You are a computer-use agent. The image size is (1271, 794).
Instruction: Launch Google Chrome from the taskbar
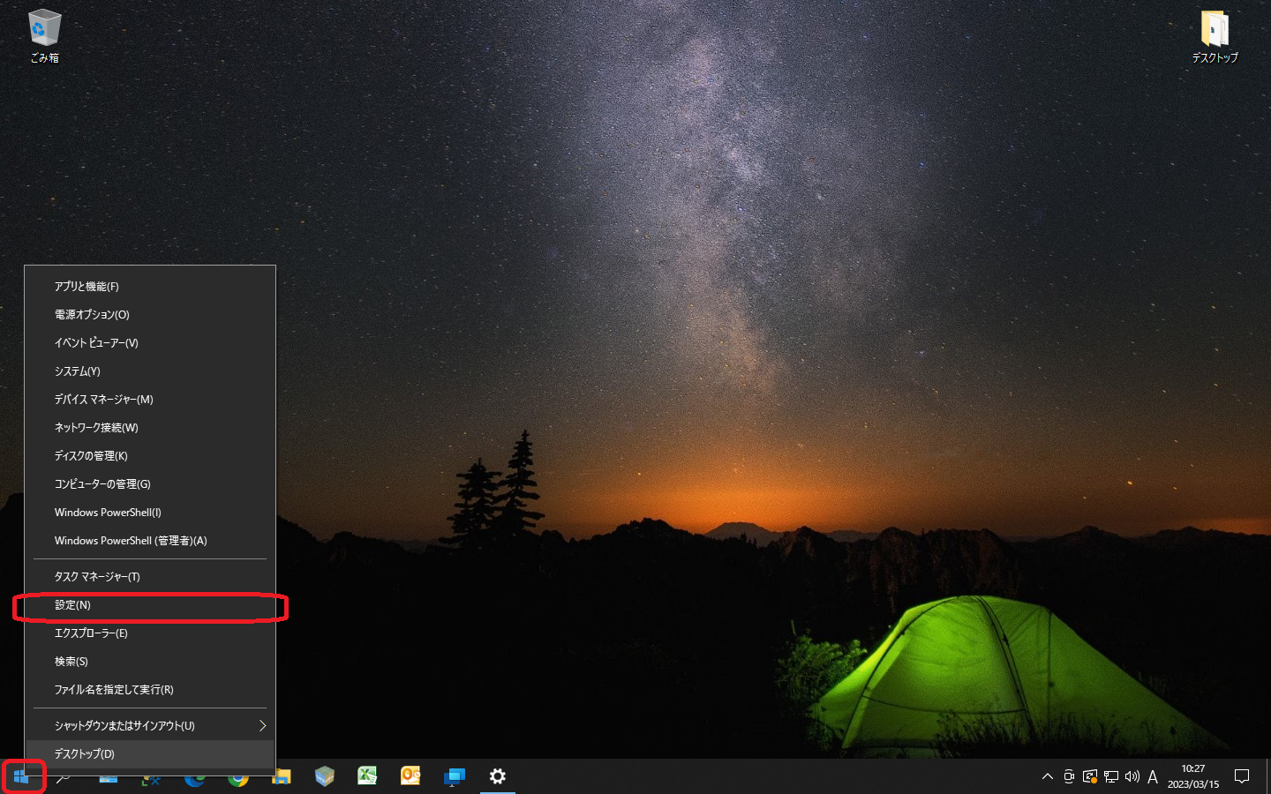coord(238,777)
